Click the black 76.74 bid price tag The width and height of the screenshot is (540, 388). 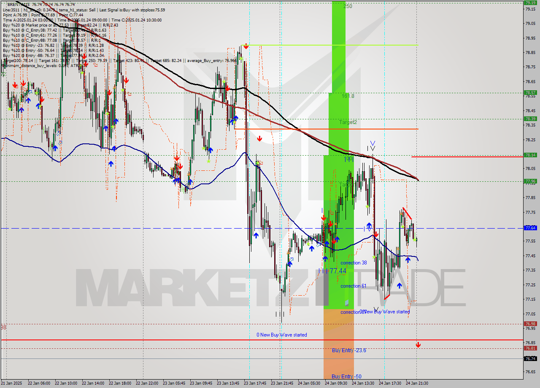pyautogui.click(x=530, y=358)
